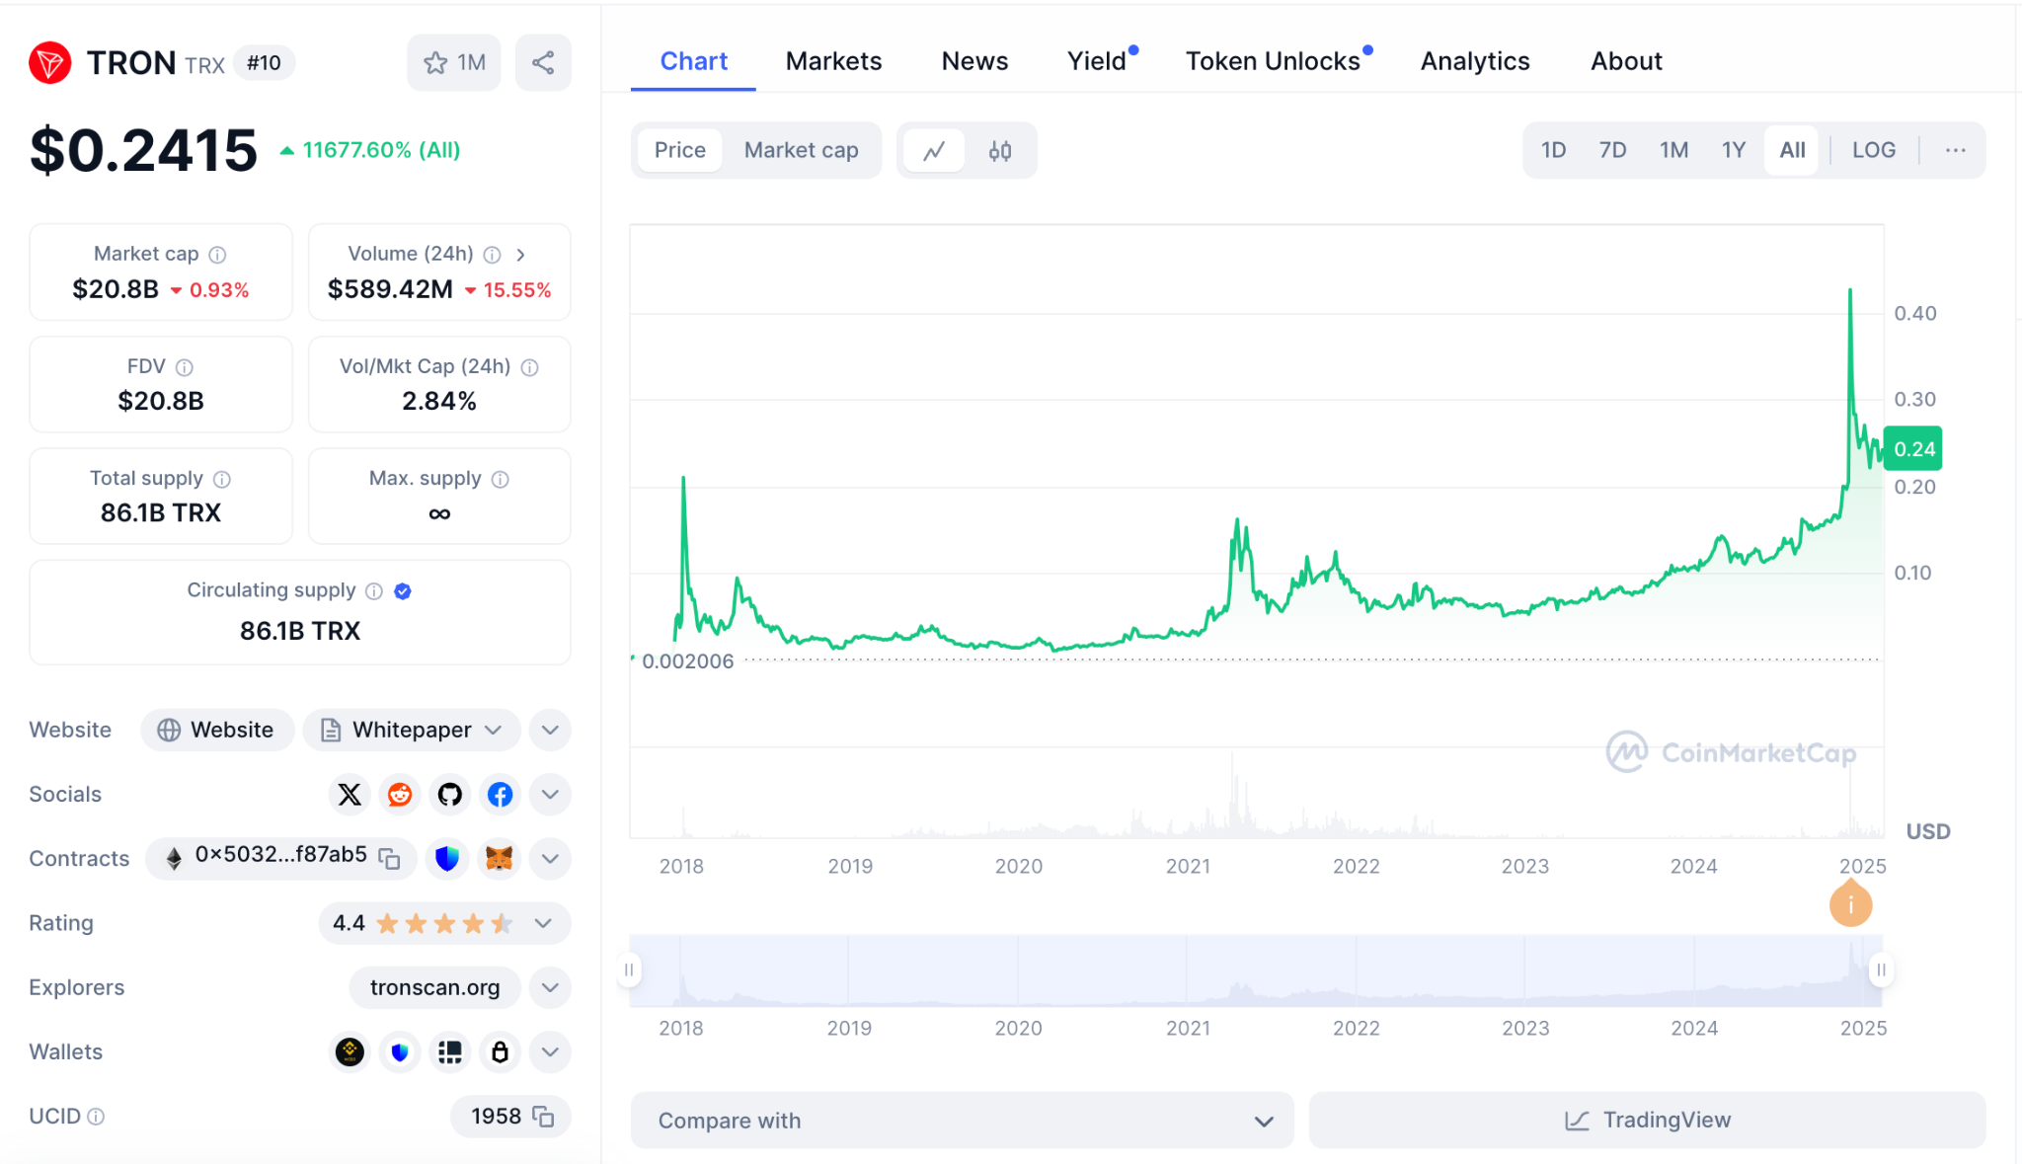Open the lock-shaped wallet icon in Wallets
2022x1164 pixels.
point(501,1052)
